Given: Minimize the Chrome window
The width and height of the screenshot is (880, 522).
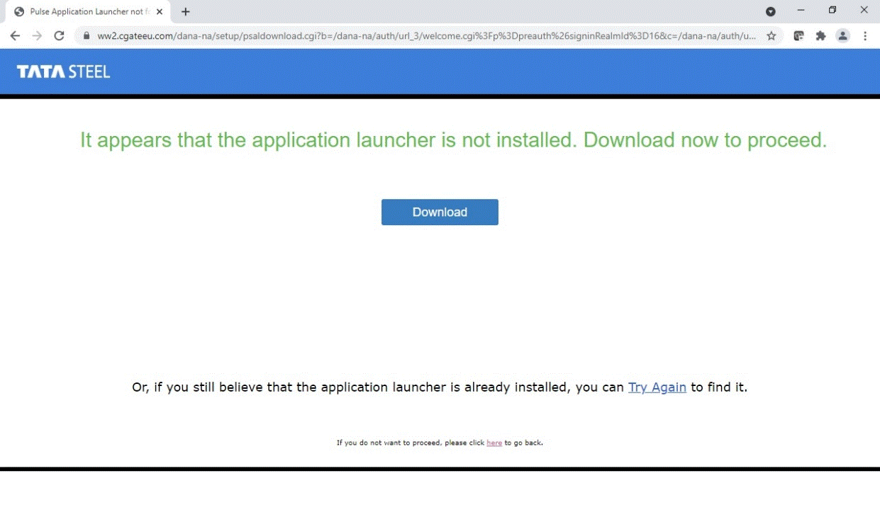Looking at the screenshot, I should 801,11.
